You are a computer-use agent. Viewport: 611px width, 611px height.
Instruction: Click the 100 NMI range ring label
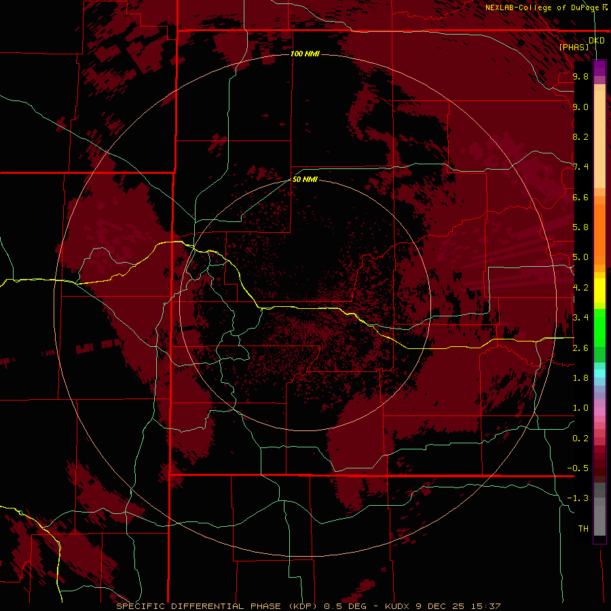click(305, 54)
